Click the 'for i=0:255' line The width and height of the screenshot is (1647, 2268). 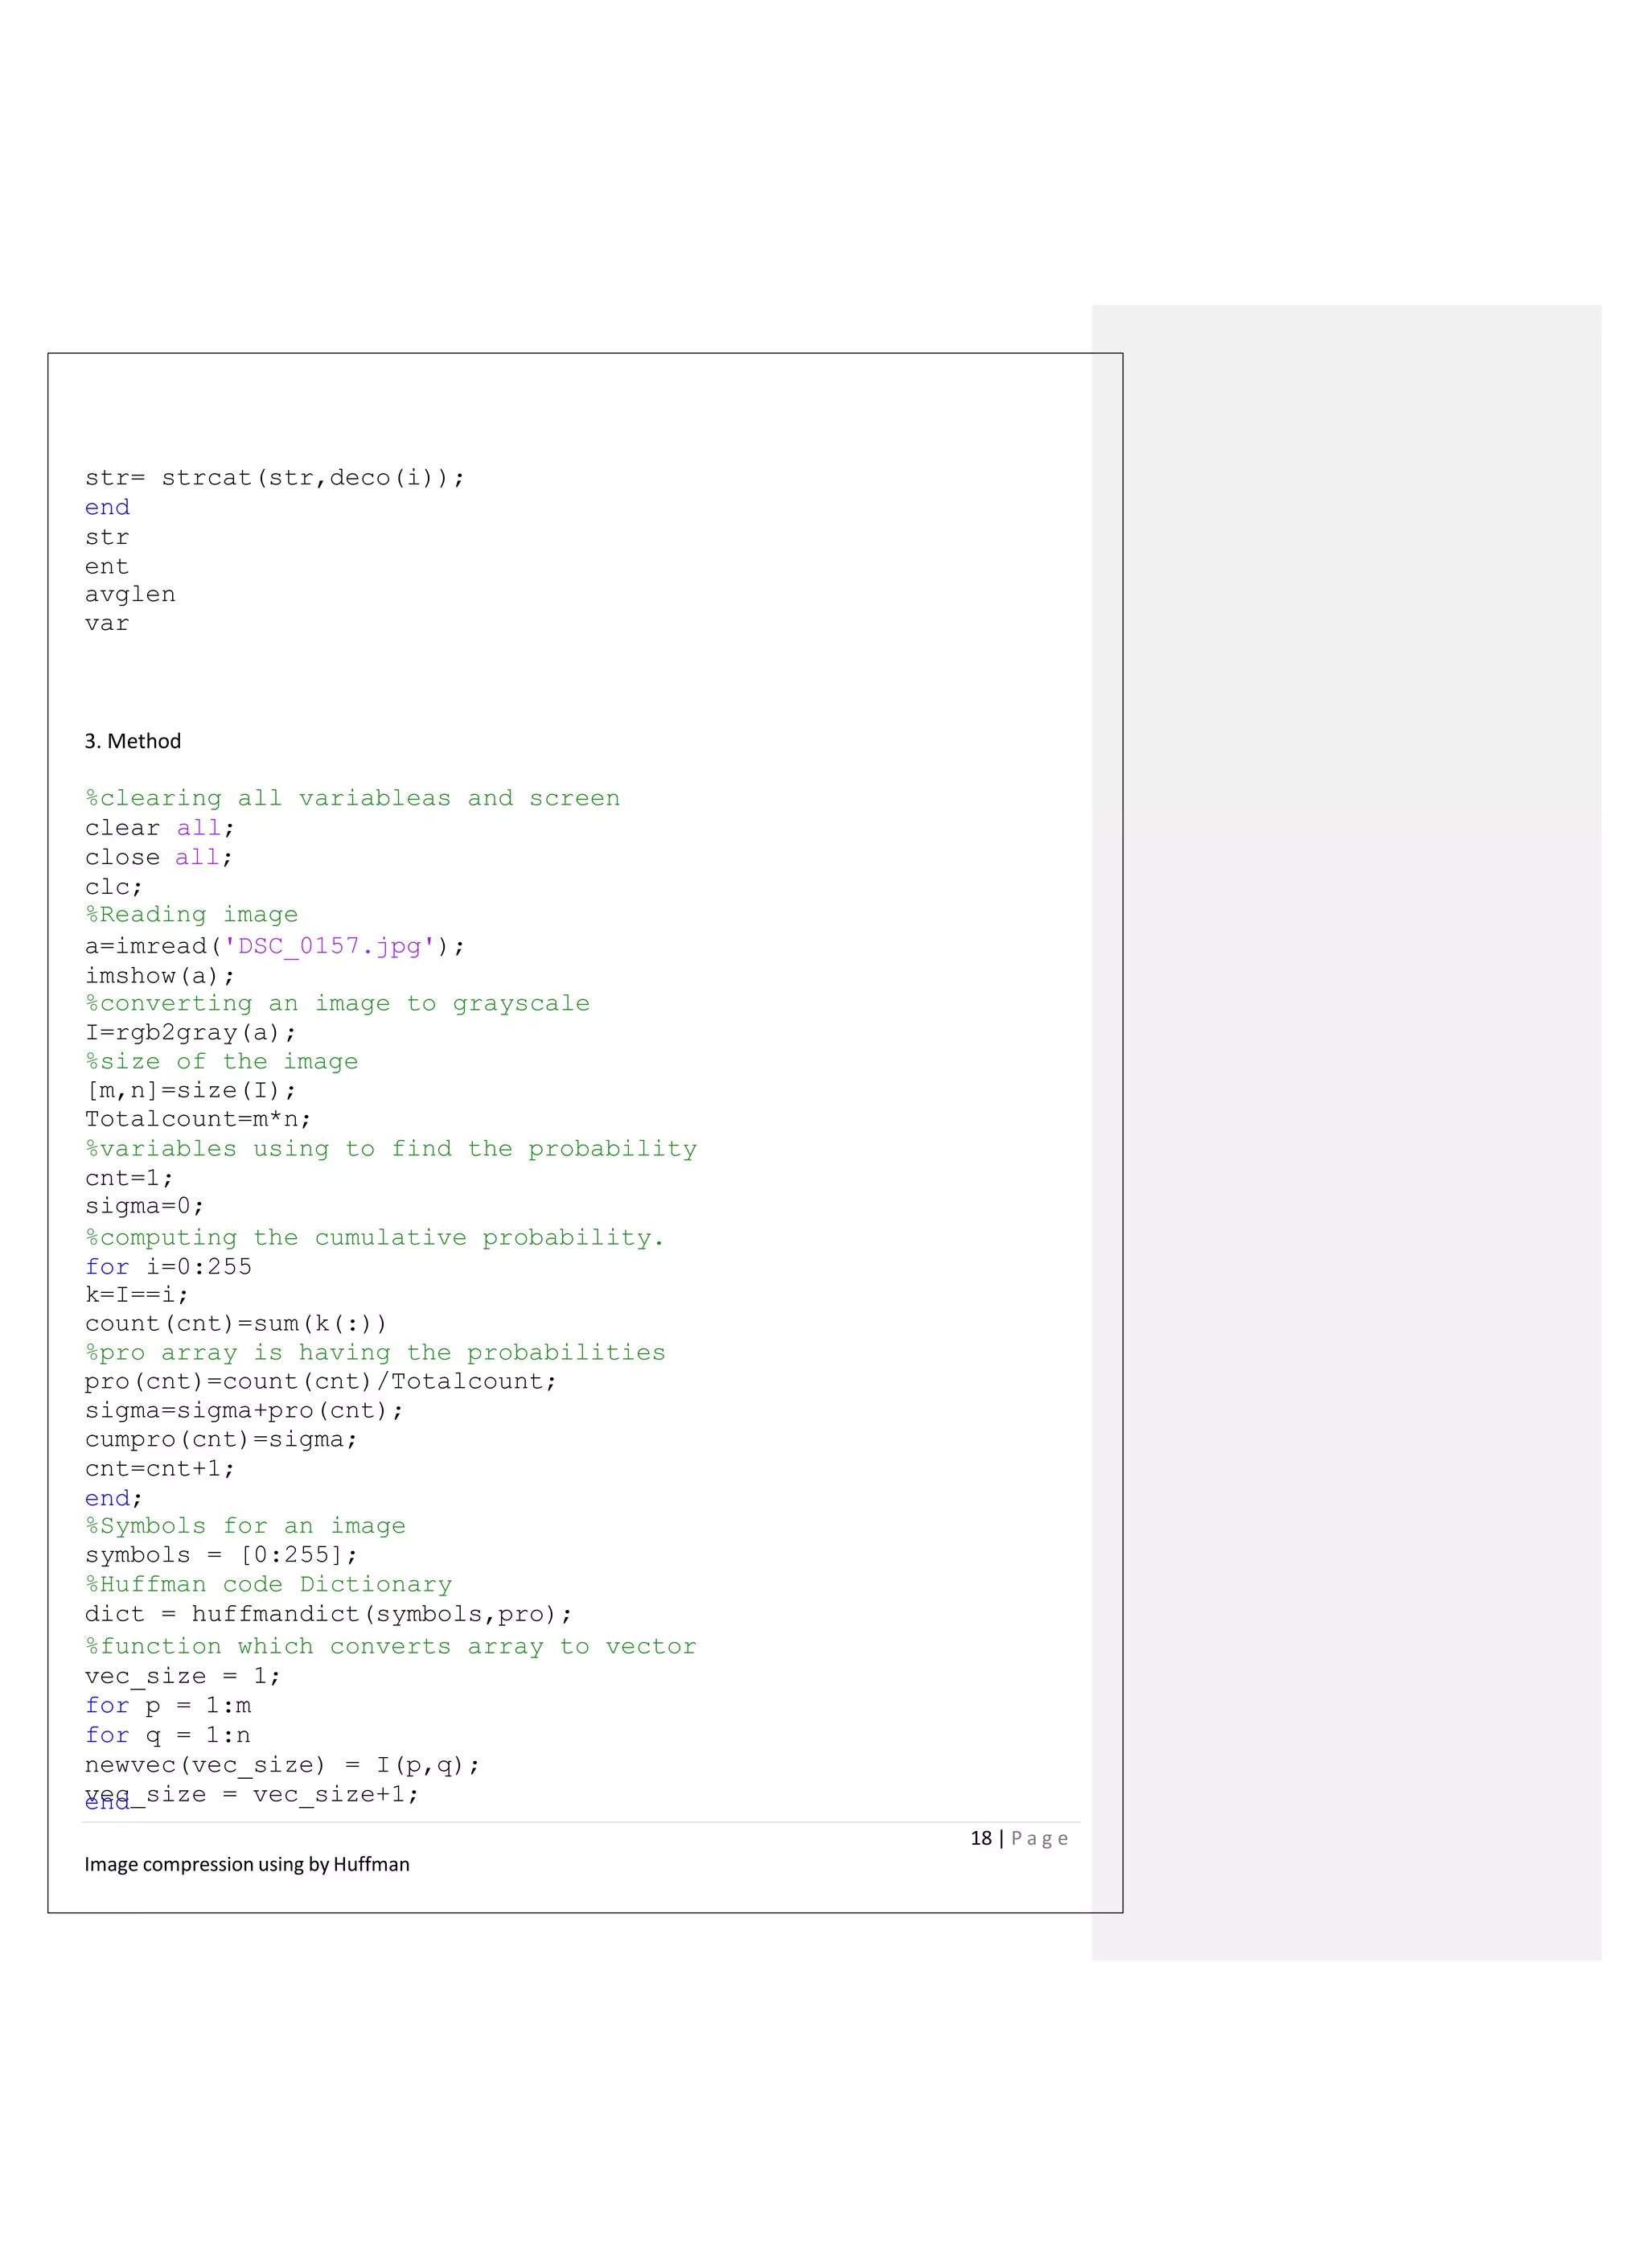point(168,1266)
